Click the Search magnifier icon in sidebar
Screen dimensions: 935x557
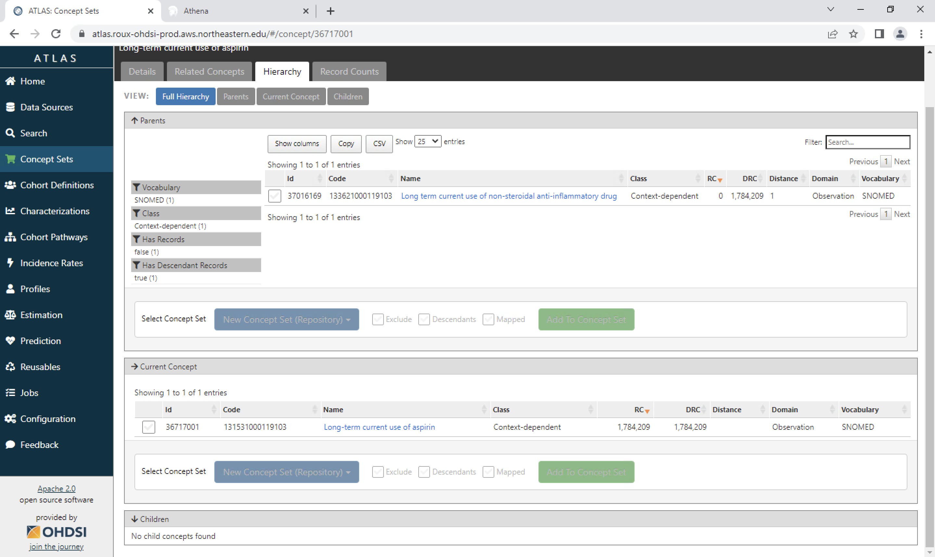coord(10,133)
